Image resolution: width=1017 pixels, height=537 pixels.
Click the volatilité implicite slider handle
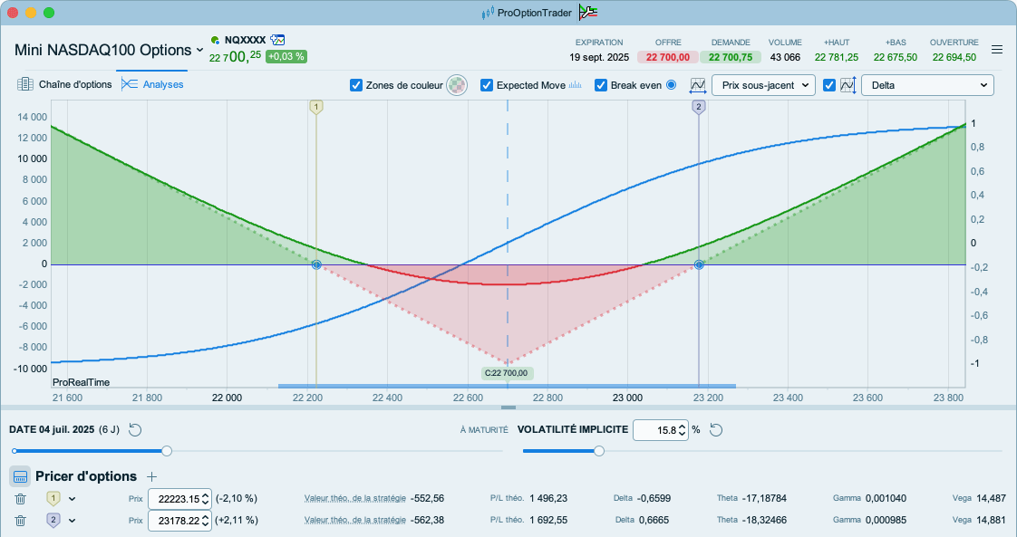click(599, 451)
